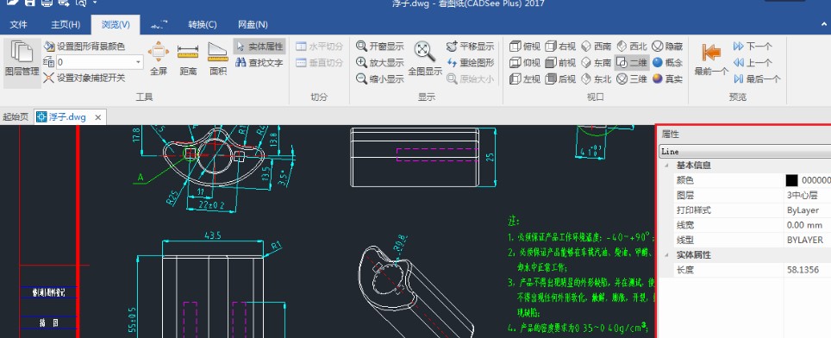Image resolution: width=831 pixels, height=338 pixels.
Task: Switch to 仰视 bottom view
Action: coord(525,63)
